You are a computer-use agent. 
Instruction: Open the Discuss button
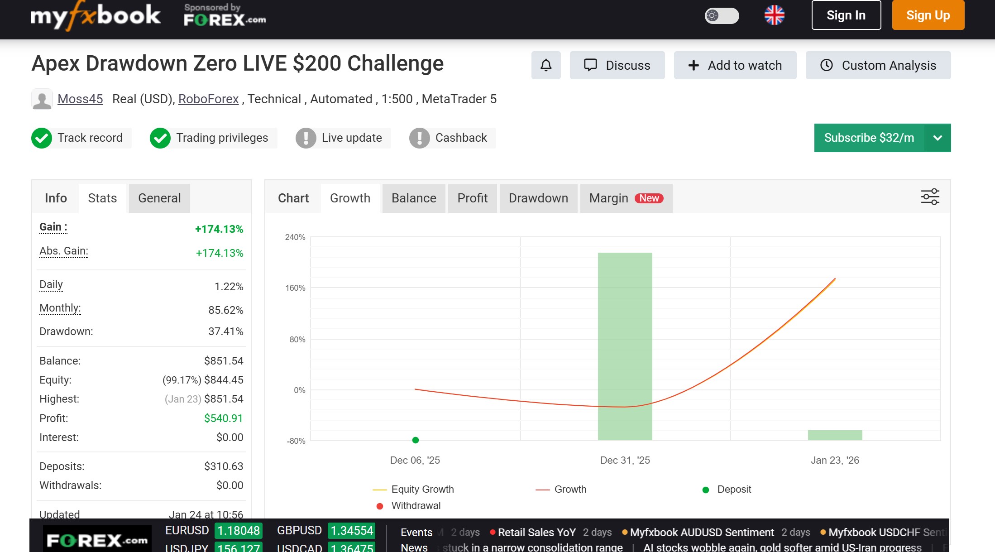point(617,65)
